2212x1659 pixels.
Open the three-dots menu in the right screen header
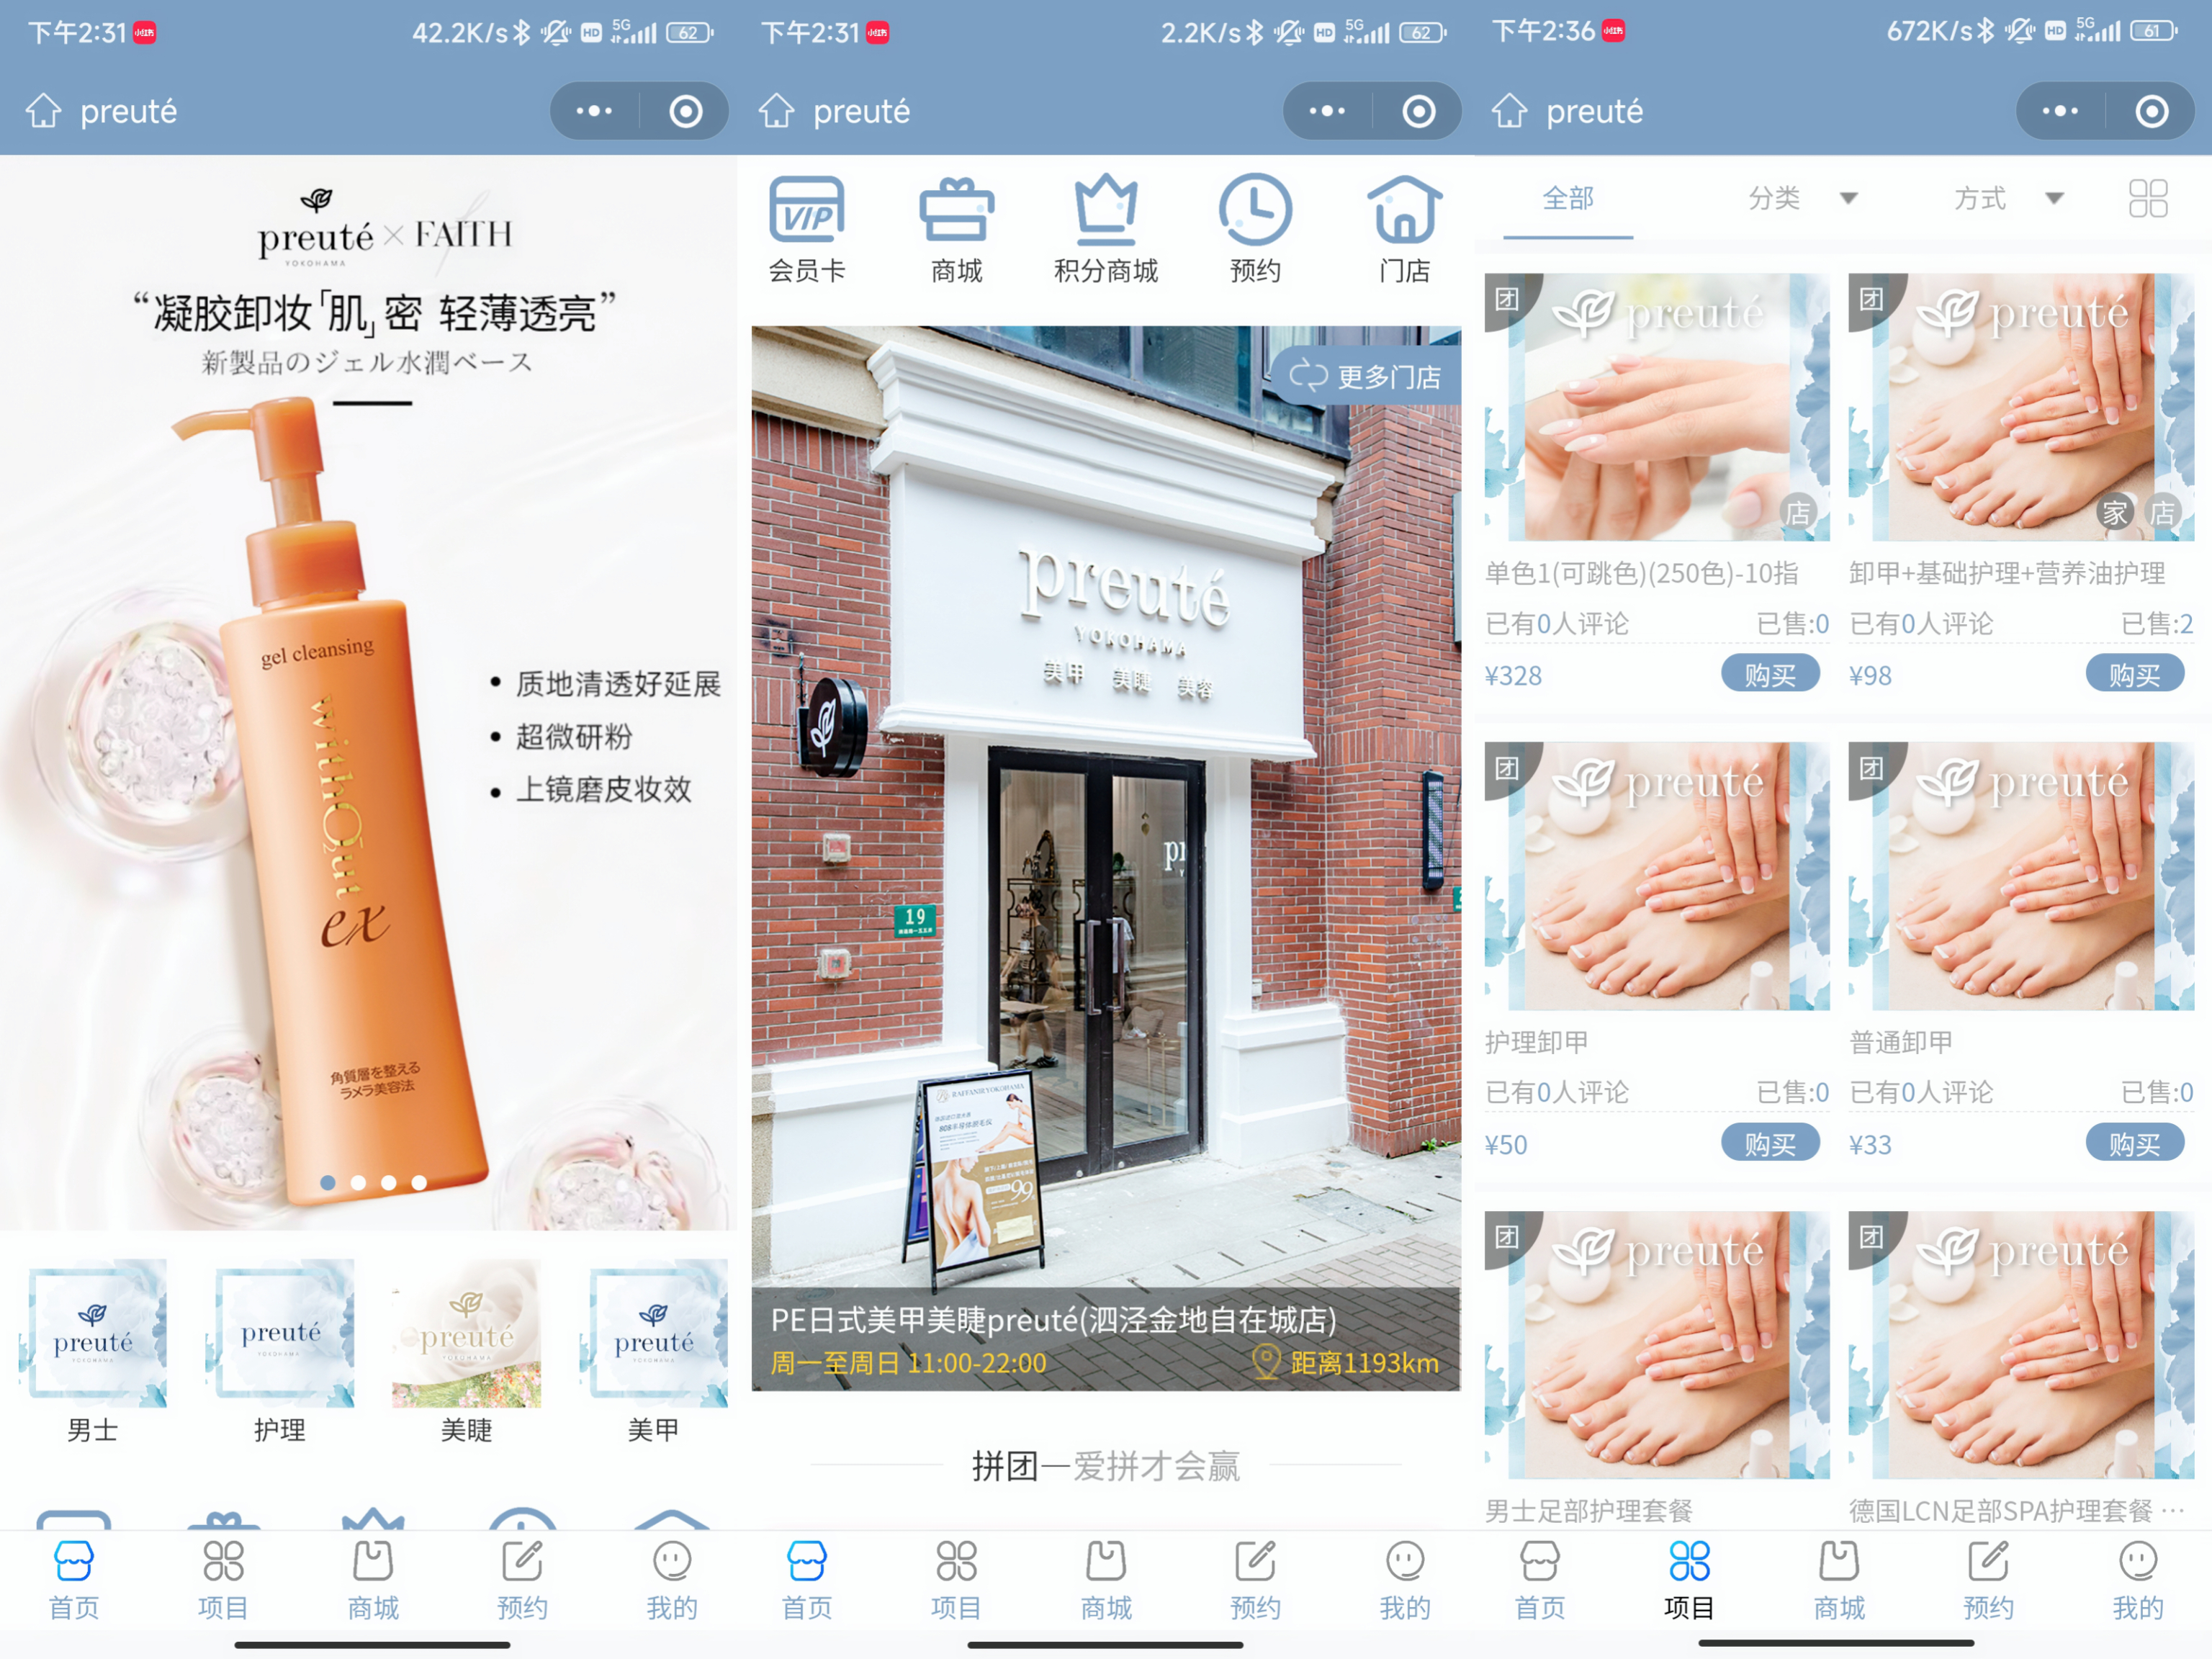click(x=2060, y=111)
